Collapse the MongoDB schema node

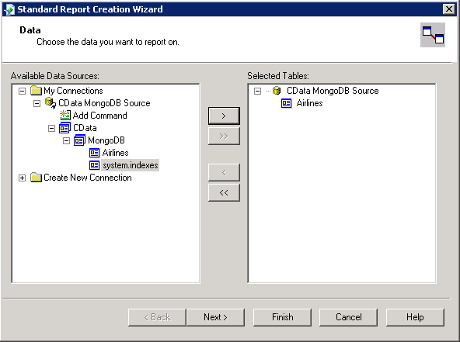point(66,141)
